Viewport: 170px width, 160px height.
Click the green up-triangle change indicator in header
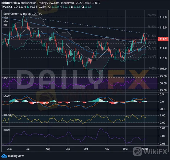point(28,7)
